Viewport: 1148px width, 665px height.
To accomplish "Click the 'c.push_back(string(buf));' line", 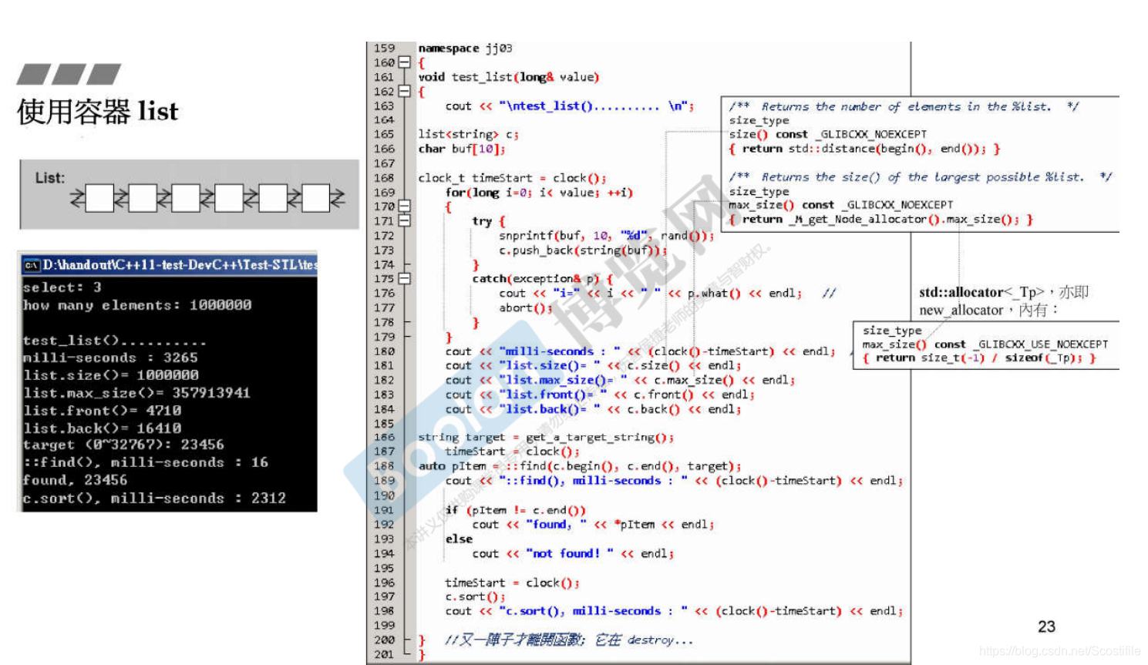I will [x=583, y=250].
